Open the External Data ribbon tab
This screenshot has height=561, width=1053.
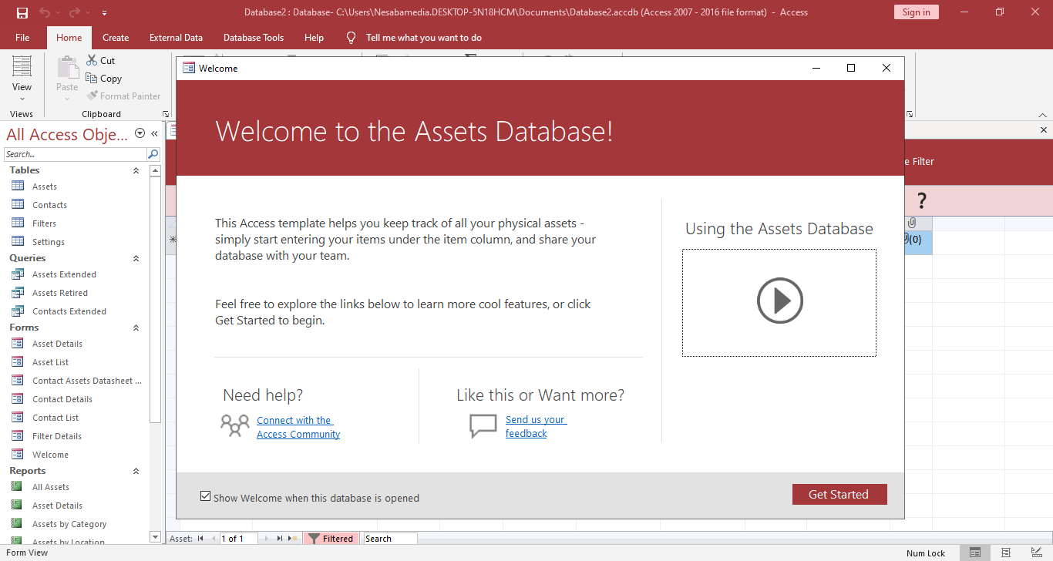coord(176,38)
